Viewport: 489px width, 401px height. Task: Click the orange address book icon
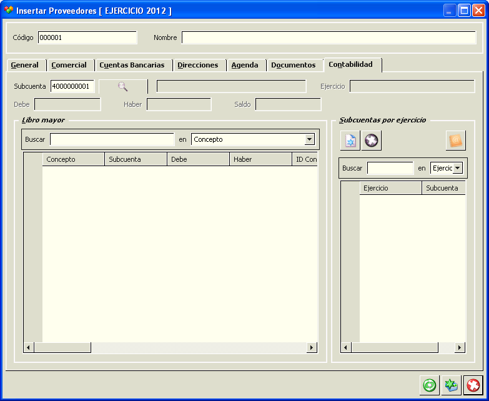(456, 141)
